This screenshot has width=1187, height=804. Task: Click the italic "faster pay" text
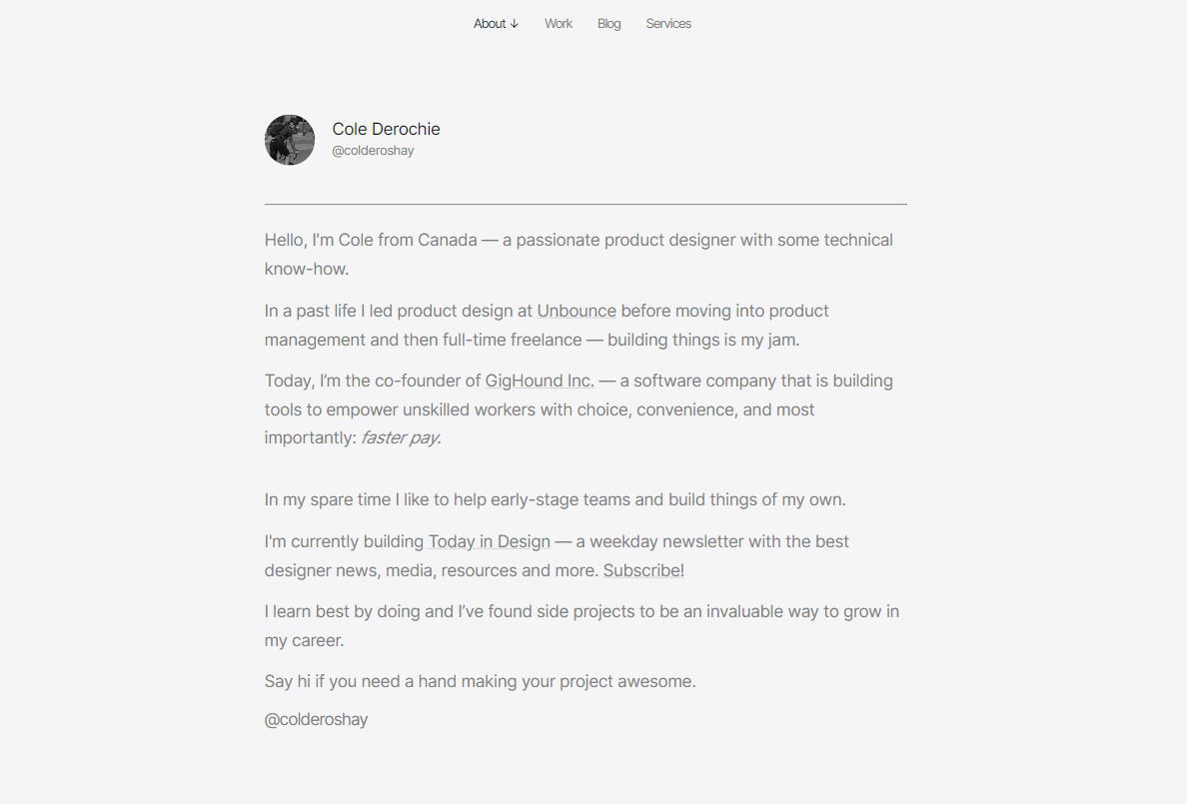pyautogui.click(x=400, y=437)
